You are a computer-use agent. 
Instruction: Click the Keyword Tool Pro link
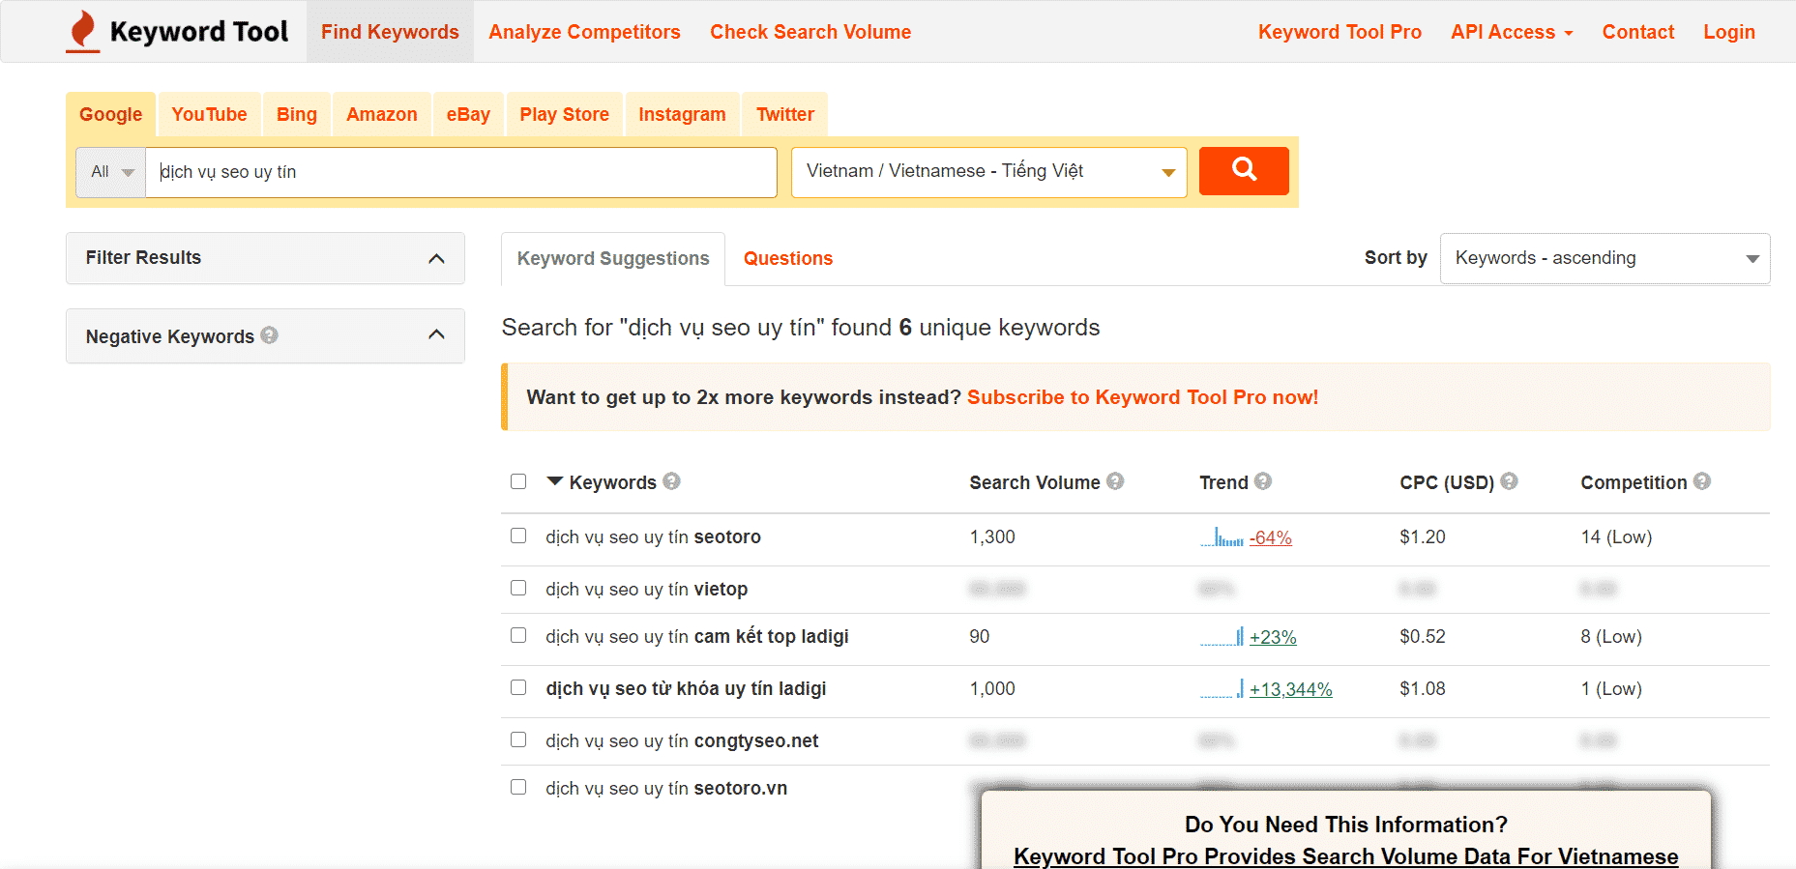[x=1340, y=32]
